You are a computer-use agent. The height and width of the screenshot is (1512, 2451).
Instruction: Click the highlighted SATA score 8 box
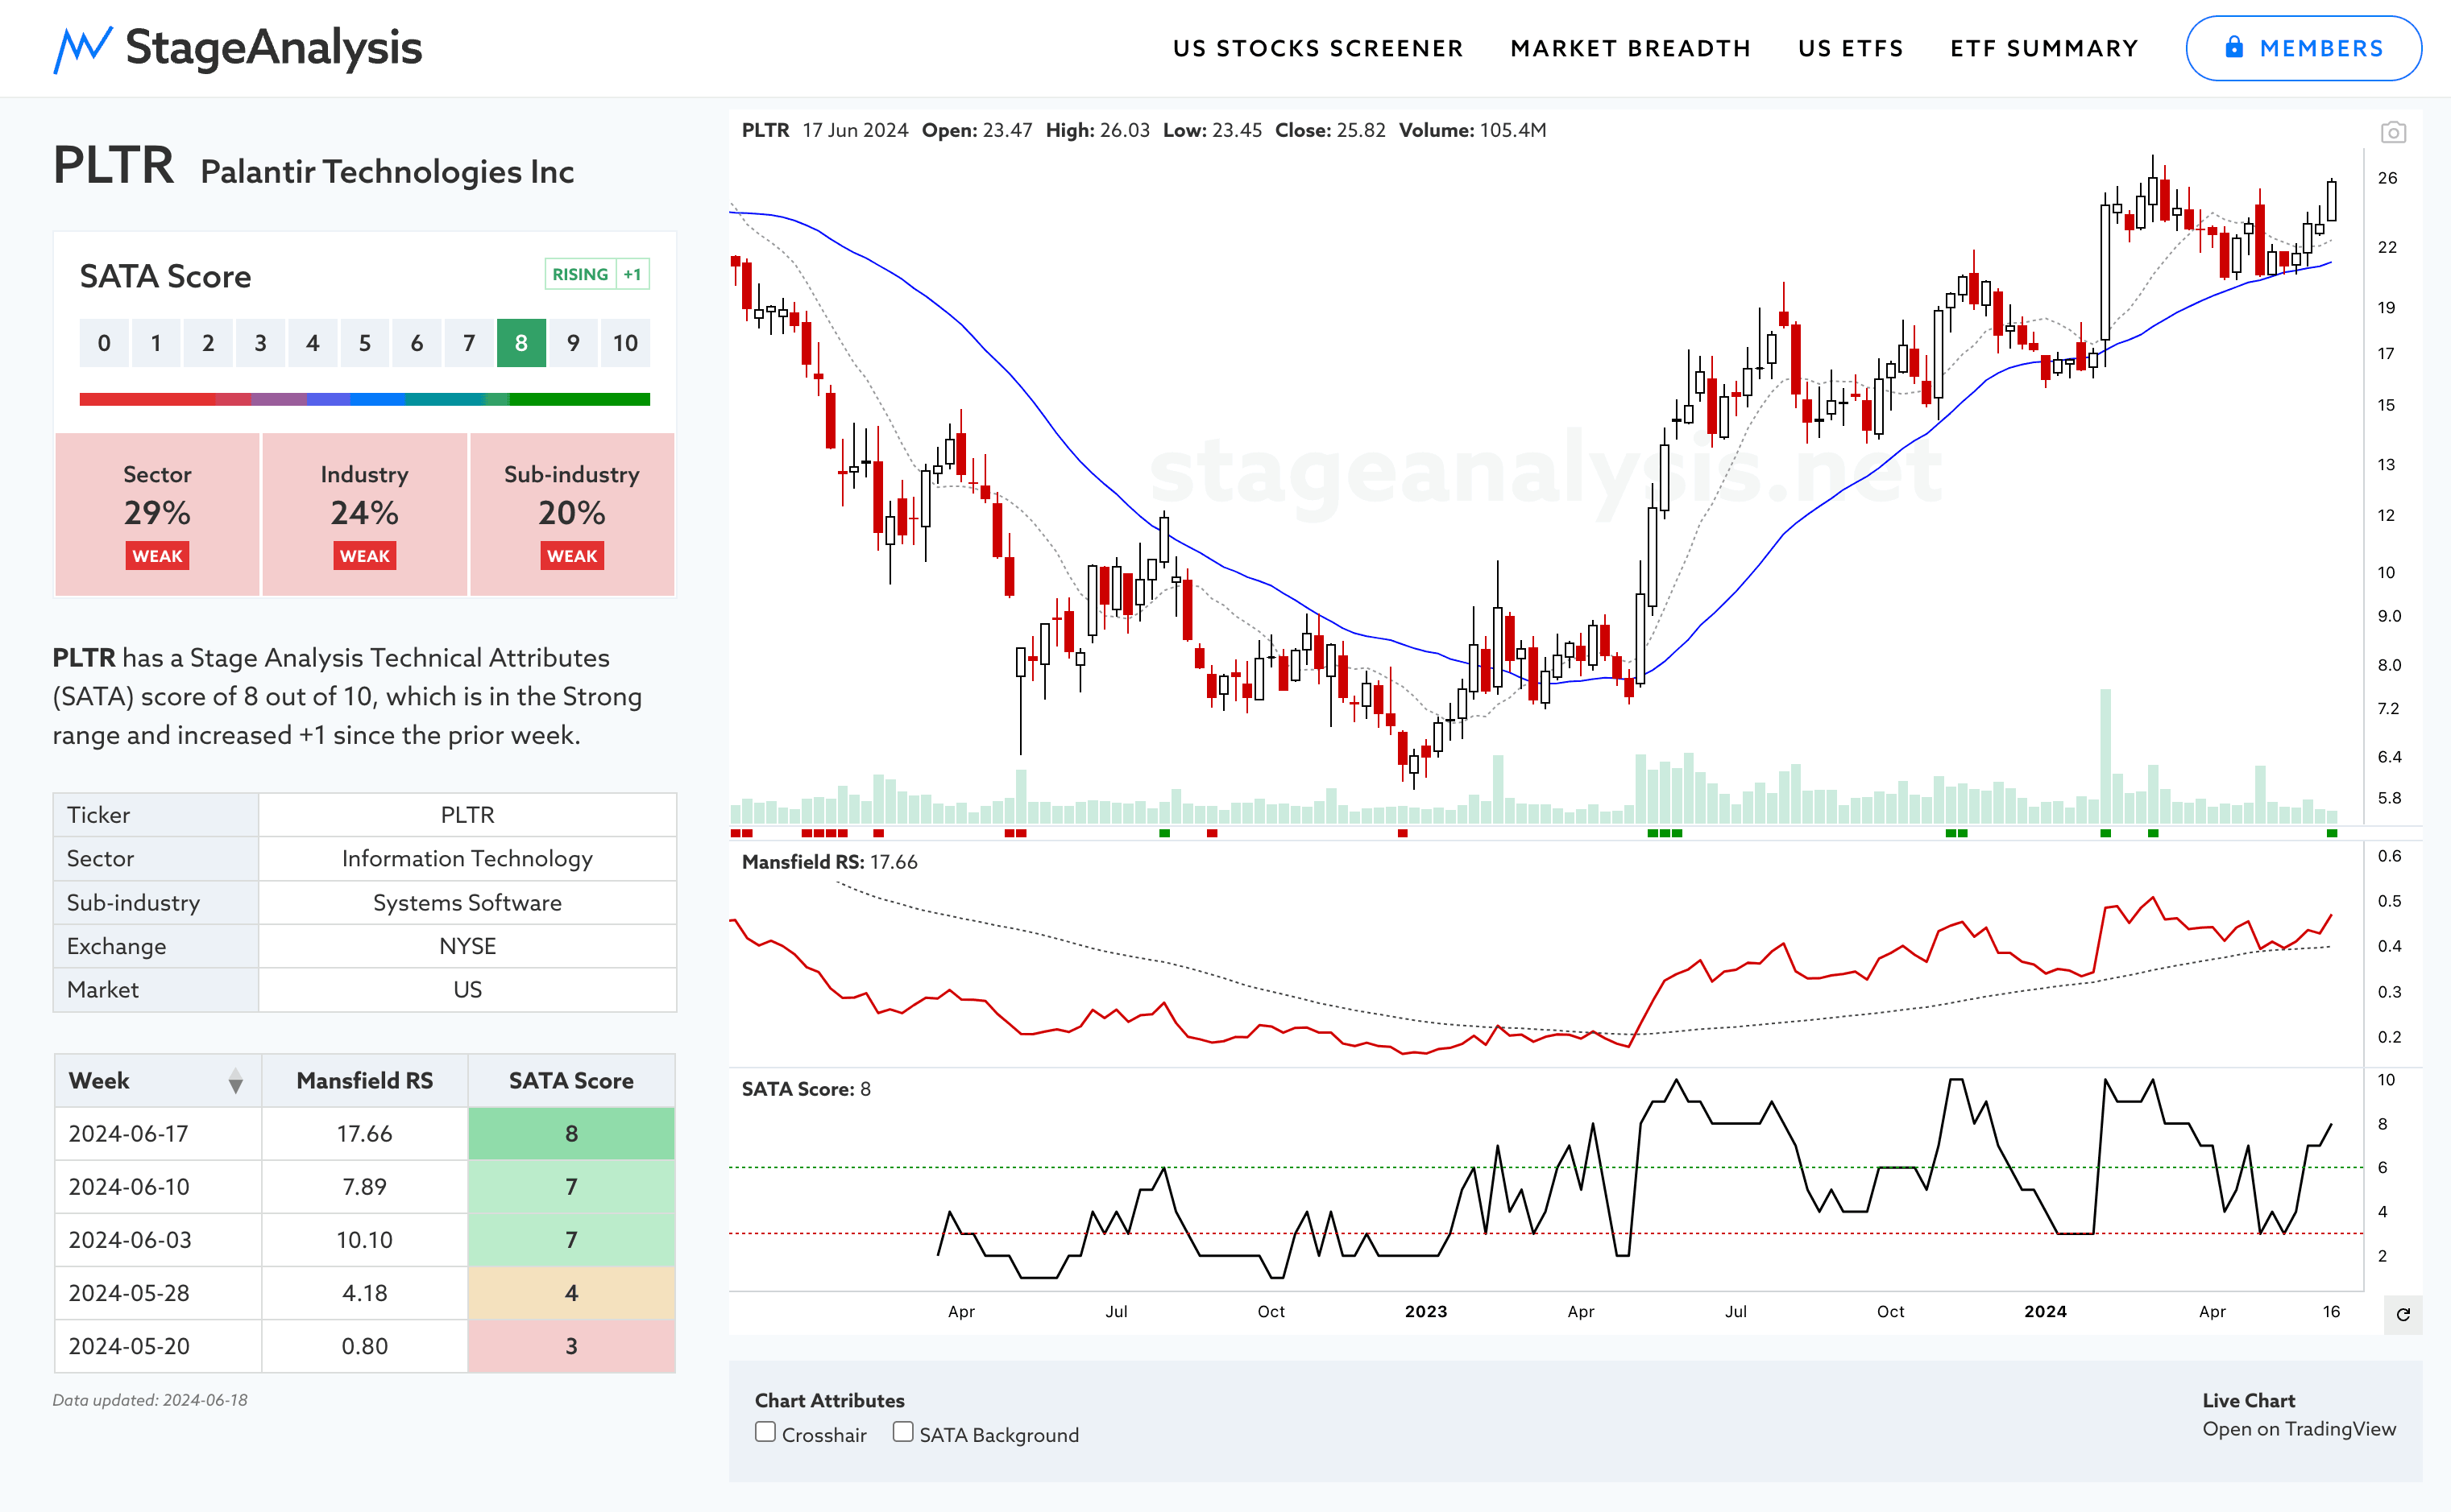521,343
